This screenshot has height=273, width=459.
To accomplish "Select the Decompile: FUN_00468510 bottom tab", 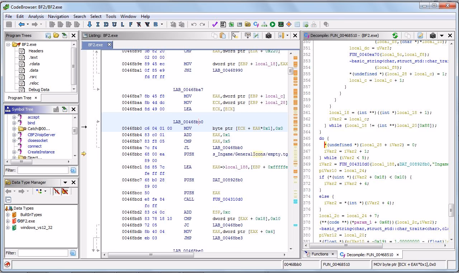I will point(369,255).
